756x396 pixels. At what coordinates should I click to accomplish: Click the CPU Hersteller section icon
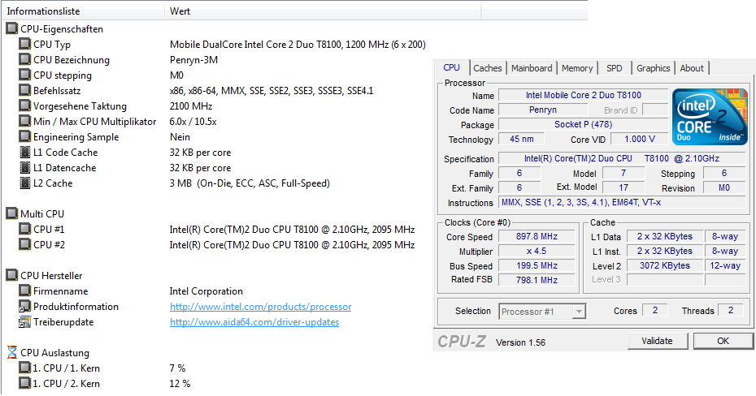click(x=11, y=275)
